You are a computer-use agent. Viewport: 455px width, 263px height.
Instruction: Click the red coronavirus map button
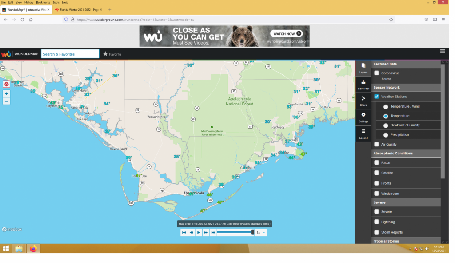click(6, 84)
